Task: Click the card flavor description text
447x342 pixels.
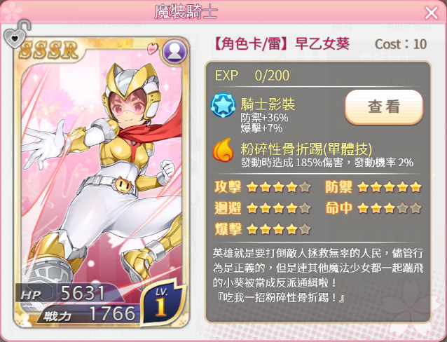Action: point(318,275)
